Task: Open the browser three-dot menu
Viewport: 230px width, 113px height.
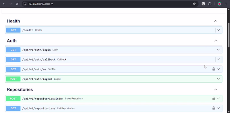Action: point(226,4)
